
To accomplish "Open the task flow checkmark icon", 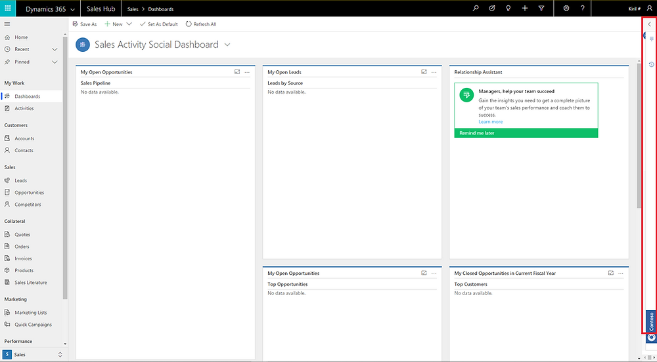I will 492,9.
